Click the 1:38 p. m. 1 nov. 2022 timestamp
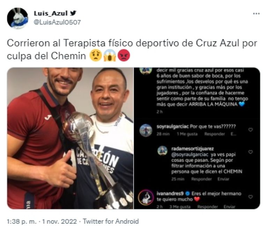268x226 pixels. tap(42, 221)
